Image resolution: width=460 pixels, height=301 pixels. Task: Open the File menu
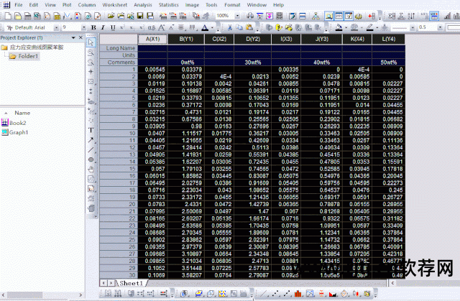(x=19, y=5)
